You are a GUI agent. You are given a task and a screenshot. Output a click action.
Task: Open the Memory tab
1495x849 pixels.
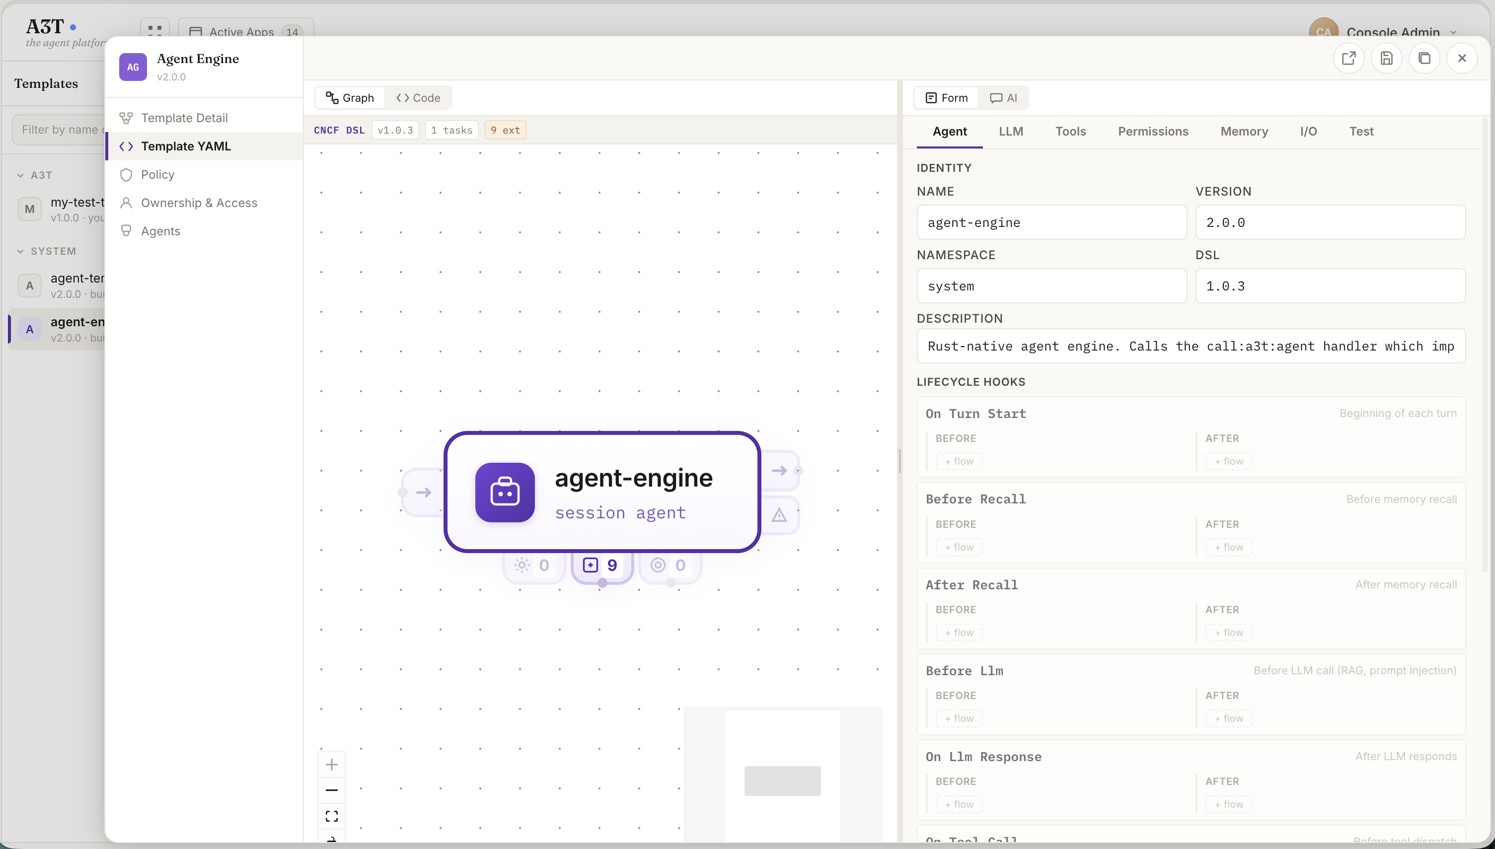[1244, 132]
